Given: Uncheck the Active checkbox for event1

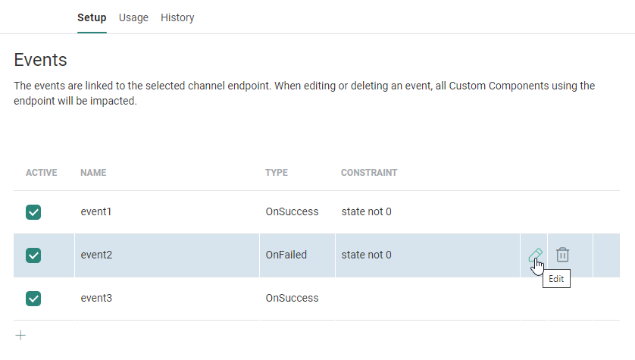Looking at the screenshot, I should pos(33,212).
